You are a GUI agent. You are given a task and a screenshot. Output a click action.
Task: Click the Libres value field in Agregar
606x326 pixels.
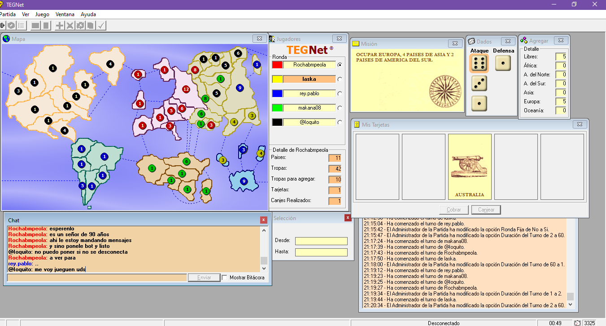click(x=561, y=57)
